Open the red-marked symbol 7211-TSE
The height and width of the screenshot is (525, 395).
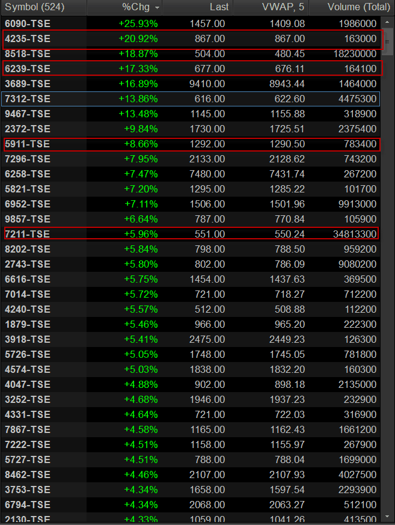coord(27,234)
